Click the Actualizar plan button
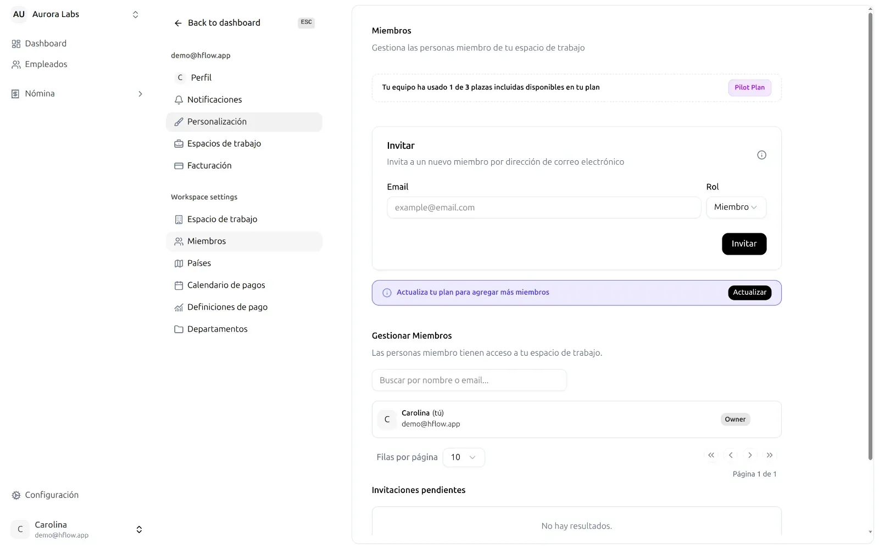The image size is (879, 549). 749,293
